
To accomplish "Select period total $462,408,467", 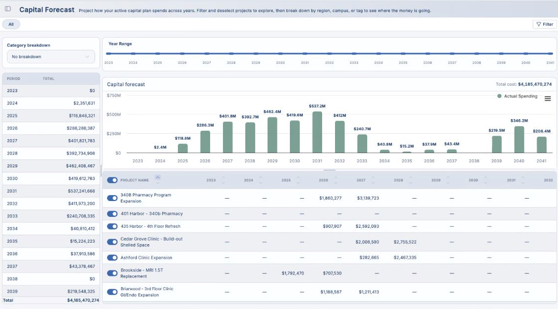I will point(80,166).
